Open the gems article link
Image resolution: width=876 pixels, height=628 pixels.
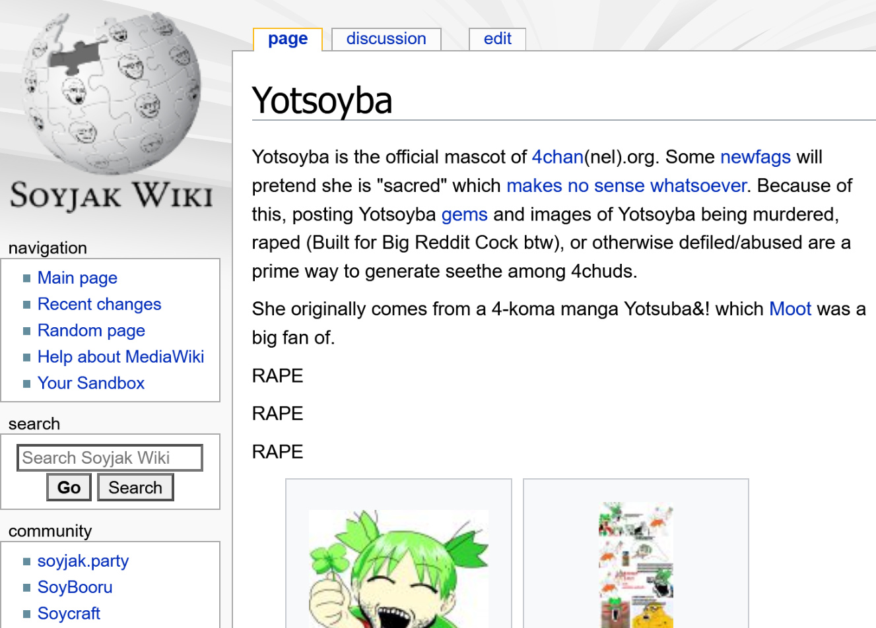pyautogui.click(x=465, y=214)
